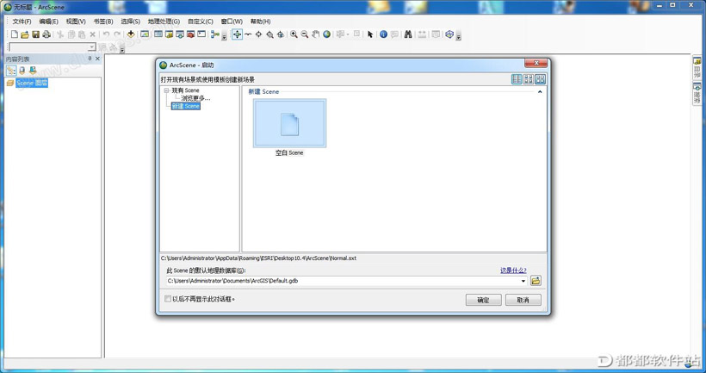Open the 视图(V) menu
Viewport: 706px width, 373px height.
tap(76, 22)
